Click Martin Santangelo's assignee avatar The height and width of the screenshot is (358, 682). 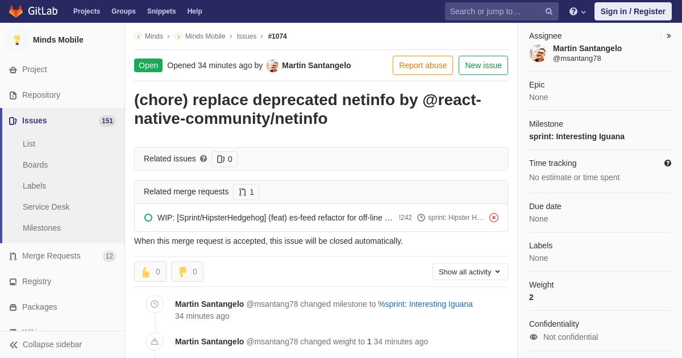[x=538, y=53]
